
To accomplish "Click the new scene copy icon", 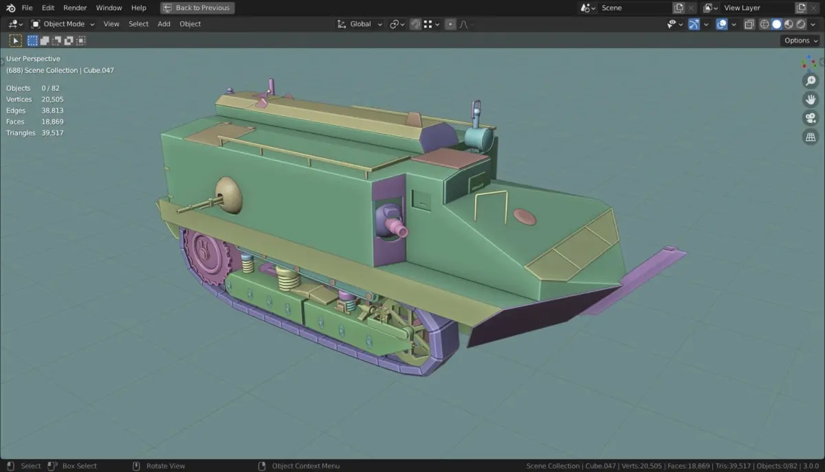I will [679, 8].
